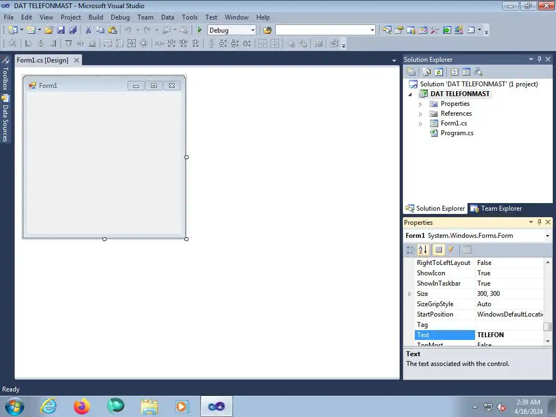The image size is (556, 417).
Task: Launch Firefox from the taskbar
Action: tap(81, 406)
